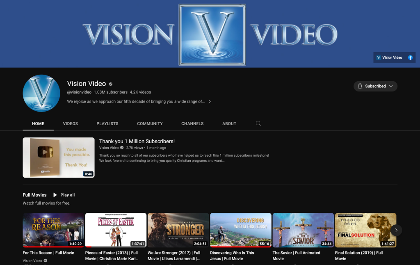Click the 2.7K views text
The image size is (420, 265).
[x=135, y=148]
